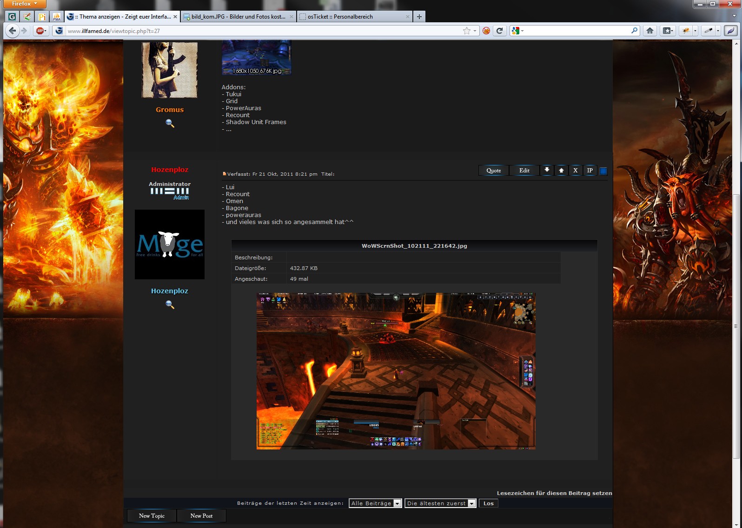Edit Hozenploz's post
Image resolution: width=742 pixels, height=528 pixels.
[x=524, y=170]
